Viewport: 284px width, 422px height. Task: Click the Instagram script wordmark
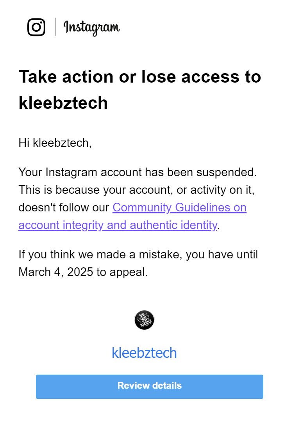(91, 28)
